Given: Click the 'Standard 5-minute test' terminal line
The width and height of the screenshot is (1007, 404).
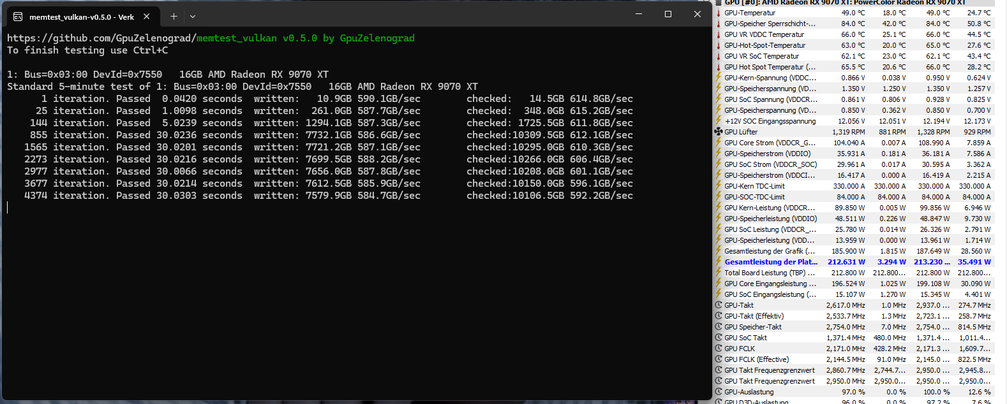Looking at the screenshot, I should (x=242, y=87).
